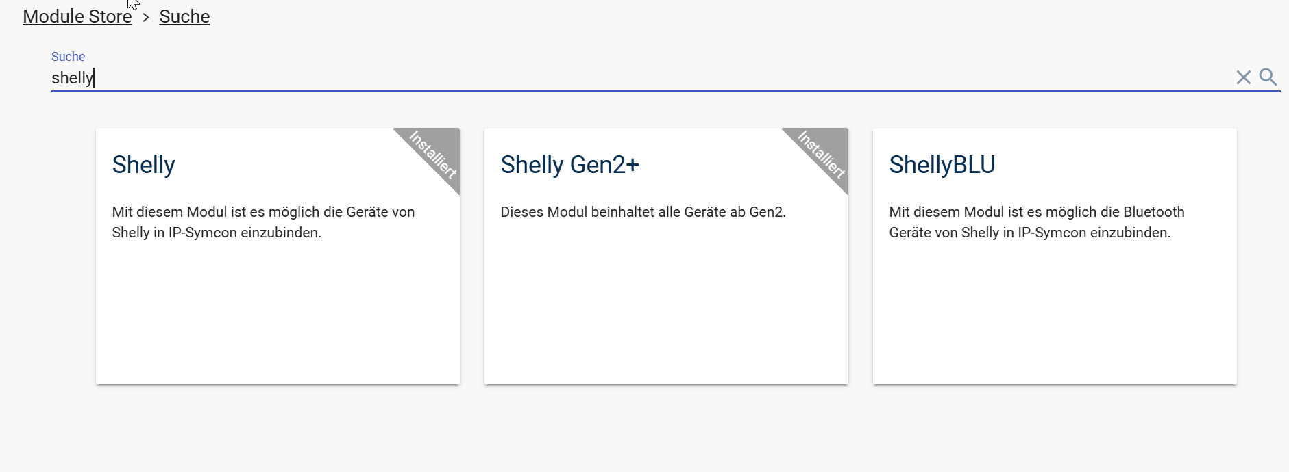
Task: Click the ShellyBLU Bluetooth description text
Action: pyautogui.click(x=1036, y=222)
